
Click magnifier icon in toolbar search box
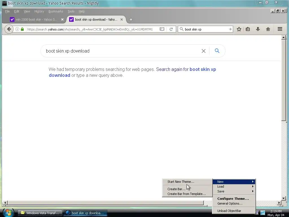[181, 29]
